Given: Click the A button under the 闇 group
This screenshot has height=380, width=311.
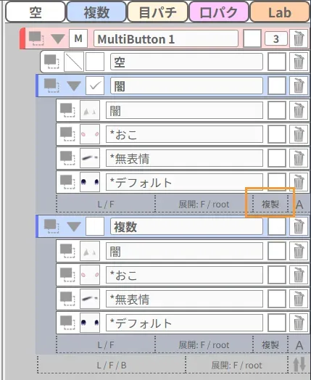Looking at the screenshot, I should pos(299,205).
